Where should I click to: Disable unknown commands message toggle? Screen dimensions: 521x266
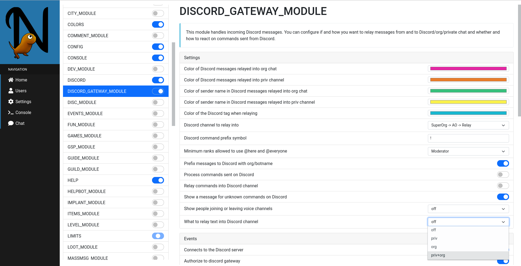pyautogui.click(x=503, y=197)
